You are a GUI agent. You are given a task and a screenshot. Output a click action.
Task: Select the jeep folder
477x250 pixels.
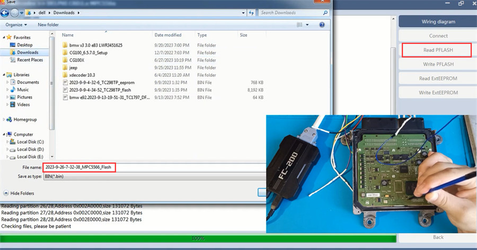point(73,67)
